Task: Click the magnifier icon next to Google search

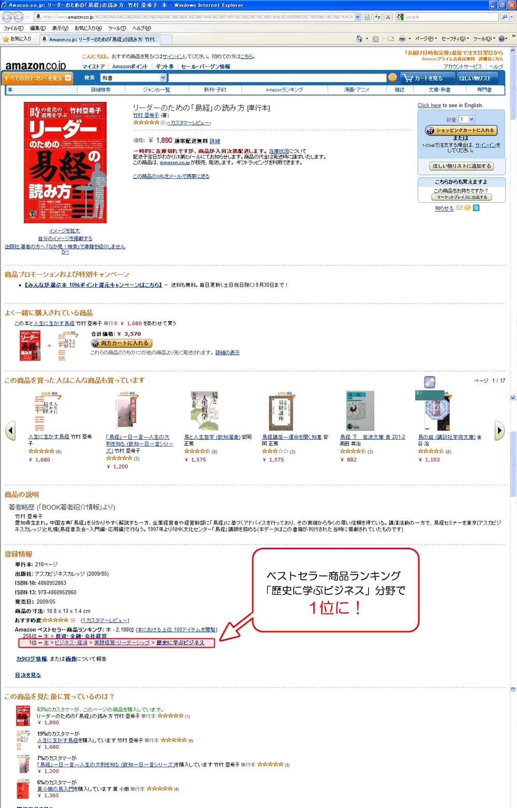Action: [504, 17]
